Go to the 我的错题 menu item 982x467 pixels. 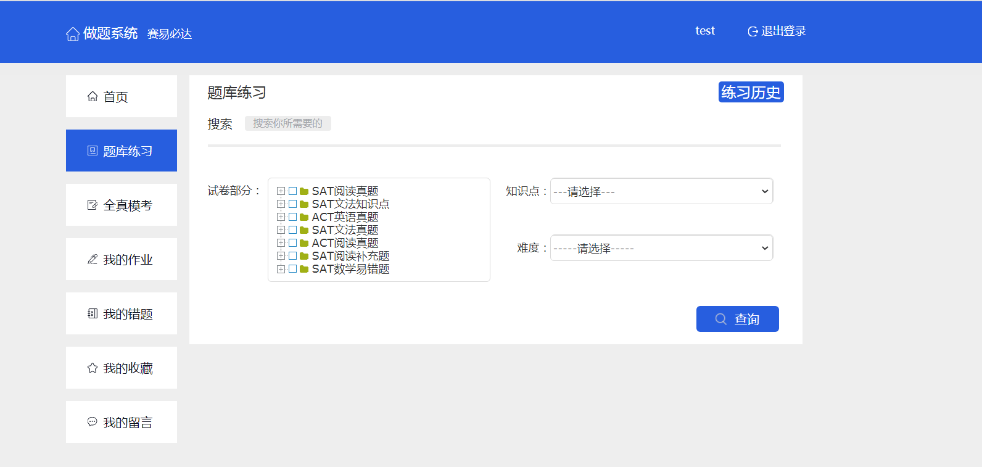click(122, 313)
